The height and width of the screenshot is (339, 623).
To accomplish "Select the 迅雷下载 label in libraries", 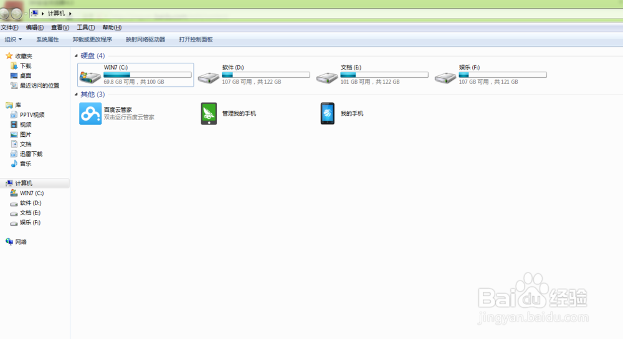I will pyautogui.click(x=31, y=154).
